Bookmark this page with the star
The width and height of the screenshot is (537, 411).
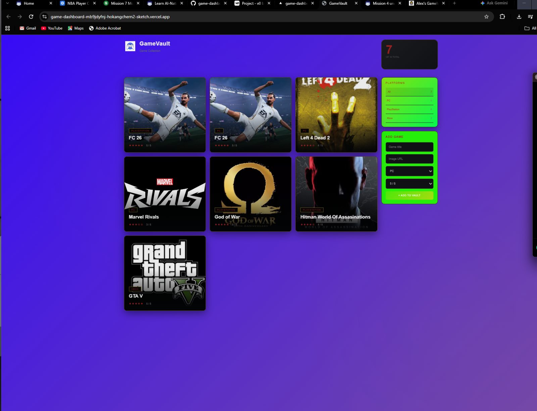tap(486, 16)
